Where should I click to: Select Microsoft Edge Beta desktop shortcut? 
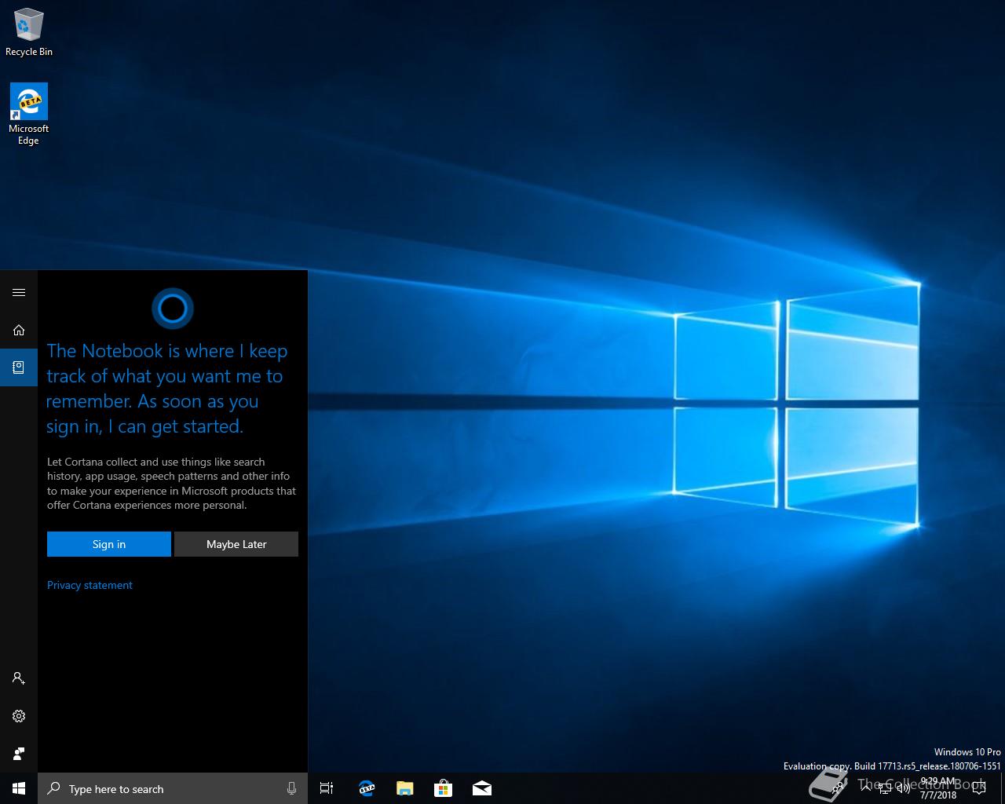(x=29, y=115)
